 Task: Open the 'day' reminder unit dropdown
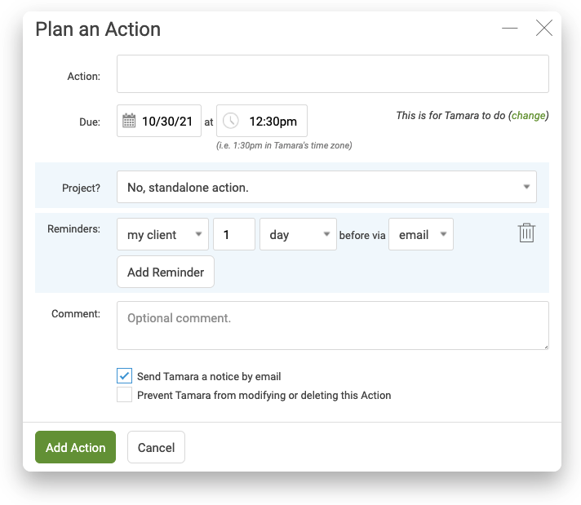298,234
